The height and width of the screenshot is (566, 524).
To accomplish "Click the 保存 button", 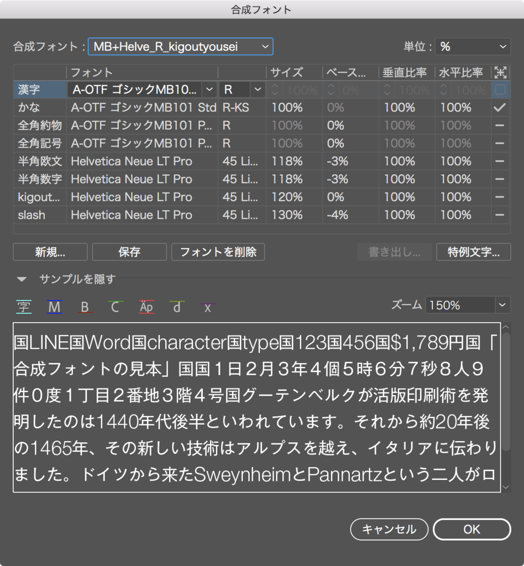I will tap(129, 252).
